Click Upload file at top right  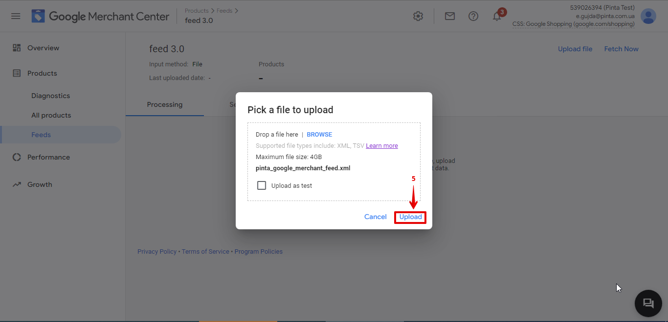click(x=575, y=49)
